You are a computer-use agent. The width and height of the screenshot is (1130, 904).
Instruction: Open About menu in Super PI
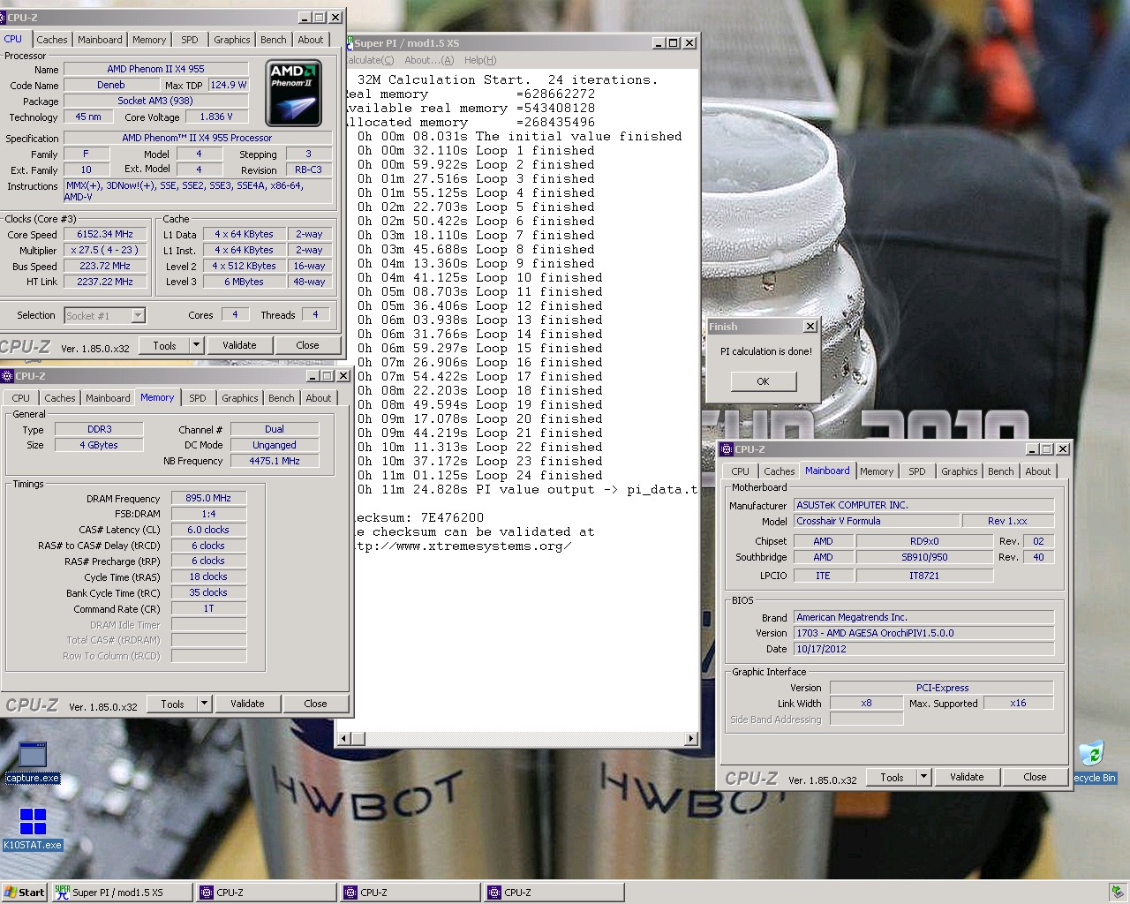click(x=429, y=60)
